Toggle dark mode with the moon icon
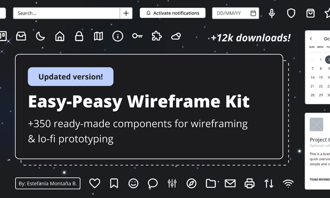330x198 pixels. coord(40,36)
